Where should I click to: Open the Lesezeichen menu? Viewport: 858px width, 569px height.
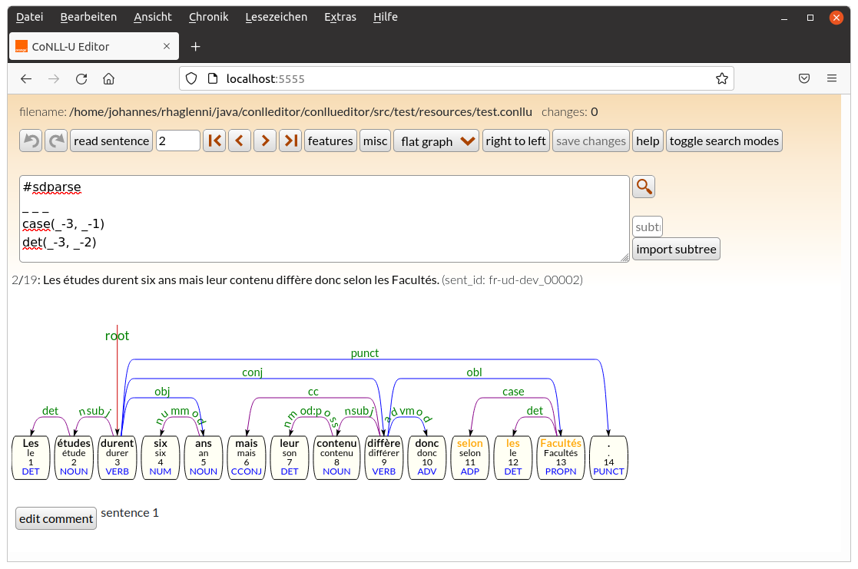tap(277, 17)
